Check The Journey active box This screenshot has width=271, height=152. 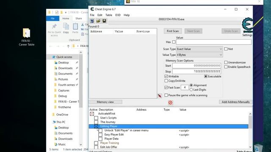point(96,122)
